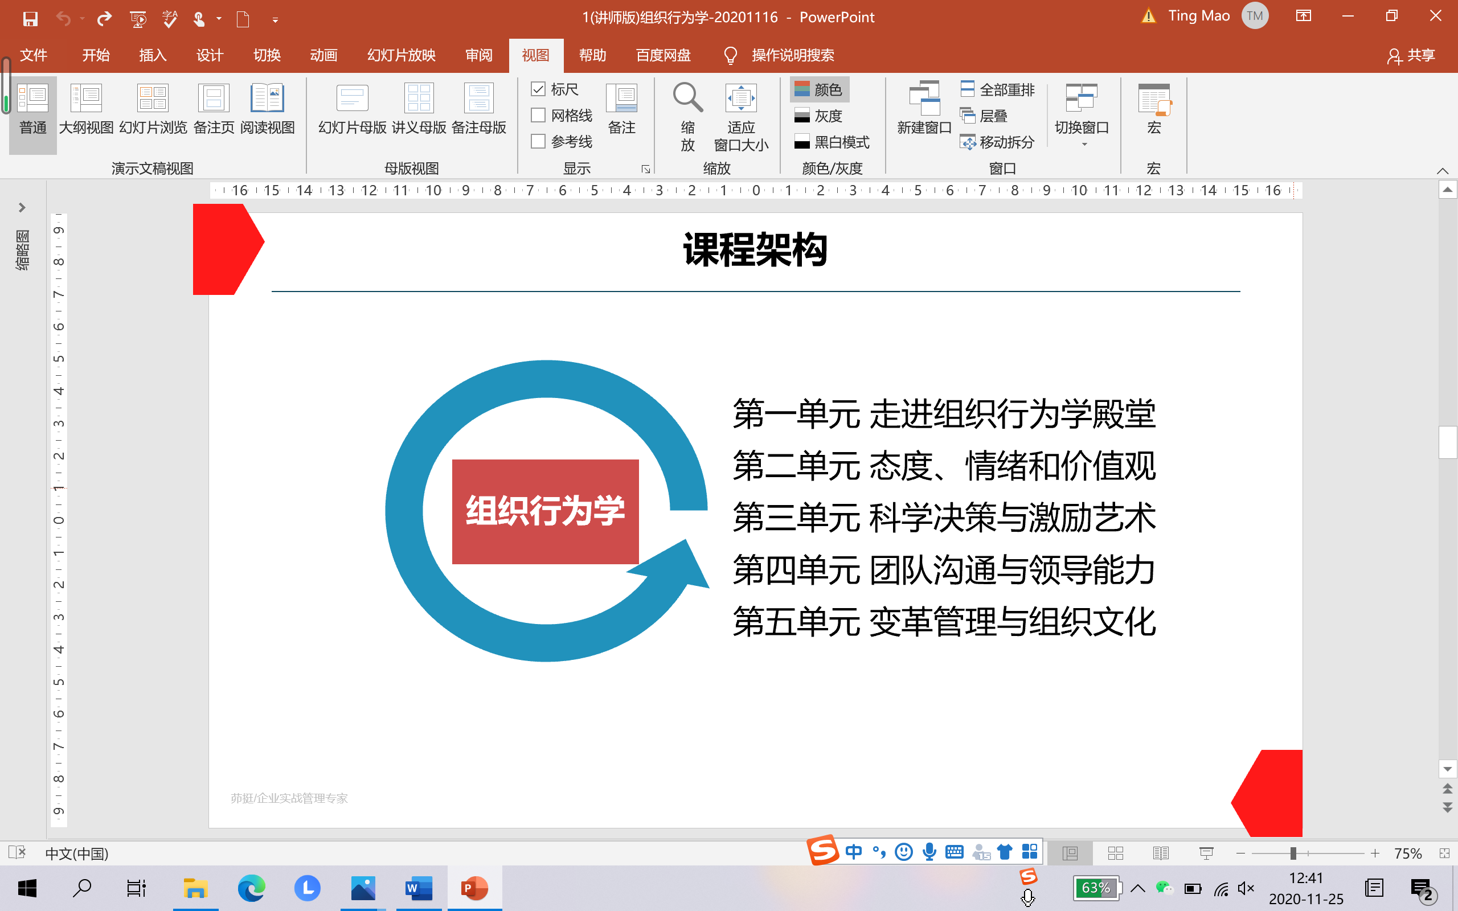Open 阅读视图 reading view

[x=268, y=110]
